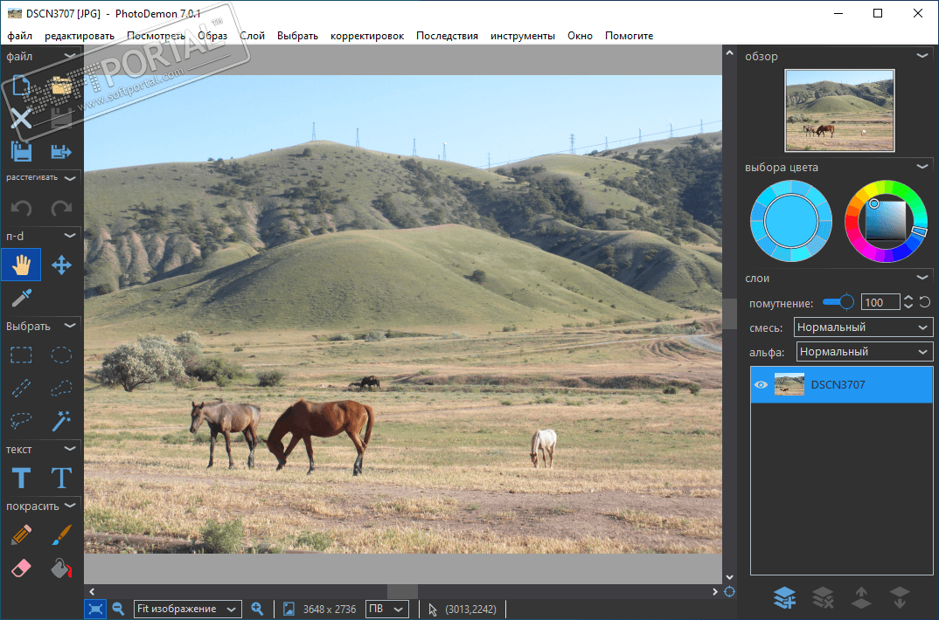
Task: Open the 'Слой' menu
Action: [252, 36]
